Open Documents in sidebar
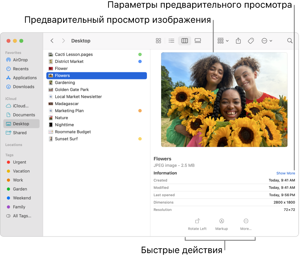Image resolution: width=300 pixels, height=257 pixels. tap(21, 115)
